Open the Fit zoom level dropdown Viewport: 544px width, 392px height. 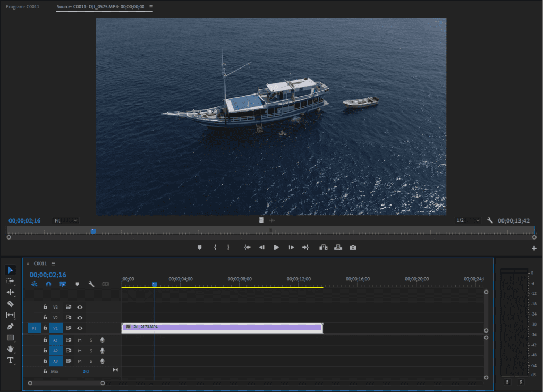(x=65, y=220)
